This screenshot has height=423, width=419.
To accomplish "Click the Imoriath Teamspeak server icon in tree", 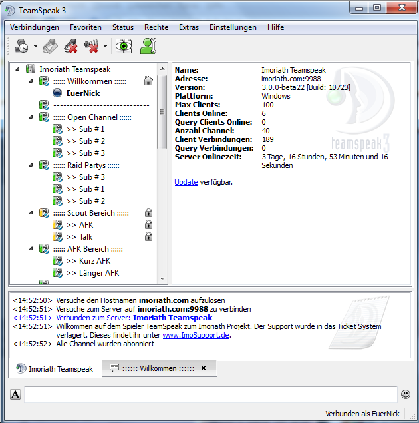I will point(30,69).
